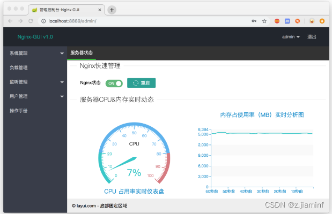Click the orange update arrow icon
332x214 pixels.
coord(322,21)
